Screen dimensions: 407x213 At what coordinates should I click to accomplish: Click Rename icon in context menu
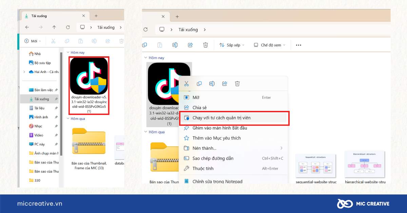(x=212, y=84)
